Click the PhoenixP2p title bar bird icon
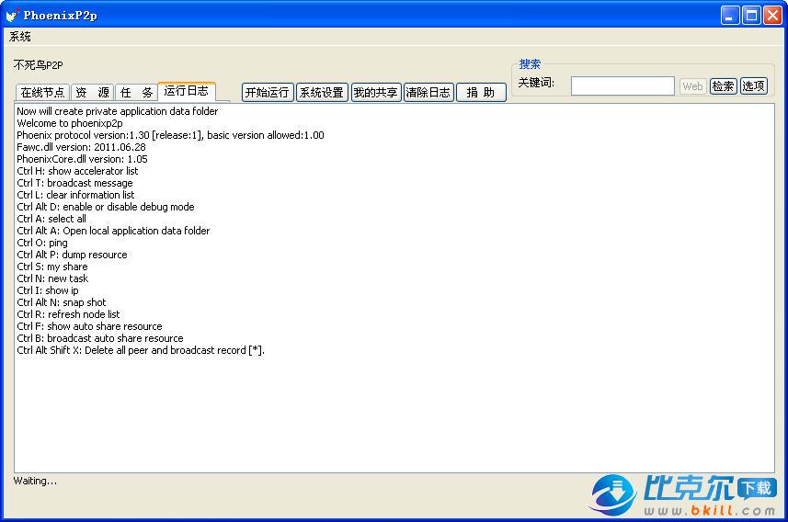788x522 pixels. point(13,15)
